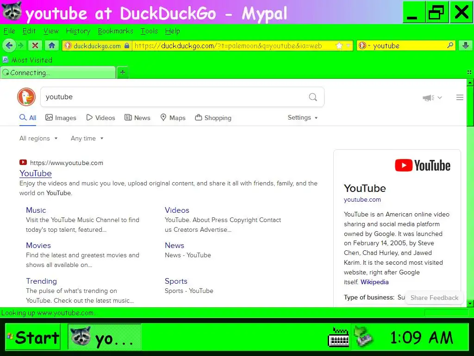Image resolution: width=474 pixels, height=356 pixels.
Task: Open the Music sitelink
Action: [36, 210]
